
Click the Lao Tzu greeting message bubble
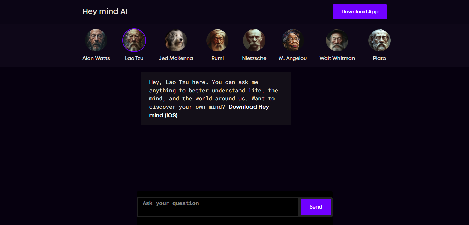[x=216, y=99]
